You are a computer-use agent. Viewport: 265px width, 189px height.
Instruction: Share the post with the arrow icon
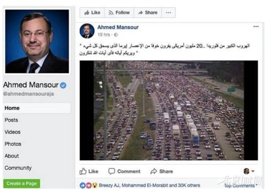pyautogui.click(x=162, y=171)
